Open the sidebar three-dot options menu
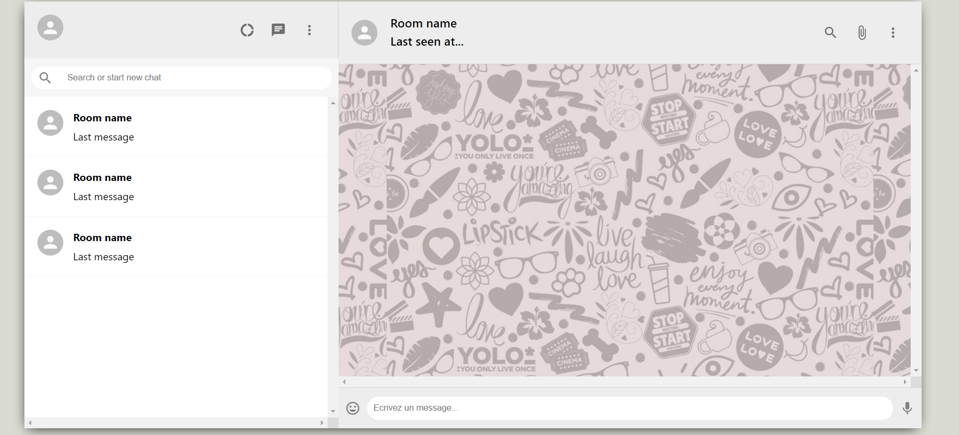Image resolution: width=959 pixels, height=435 pixels. (x=309, y=30)
